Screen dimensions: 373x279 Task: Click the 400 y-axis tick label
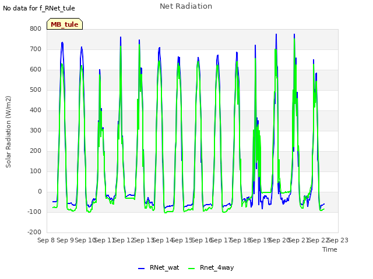coord(36,110)
